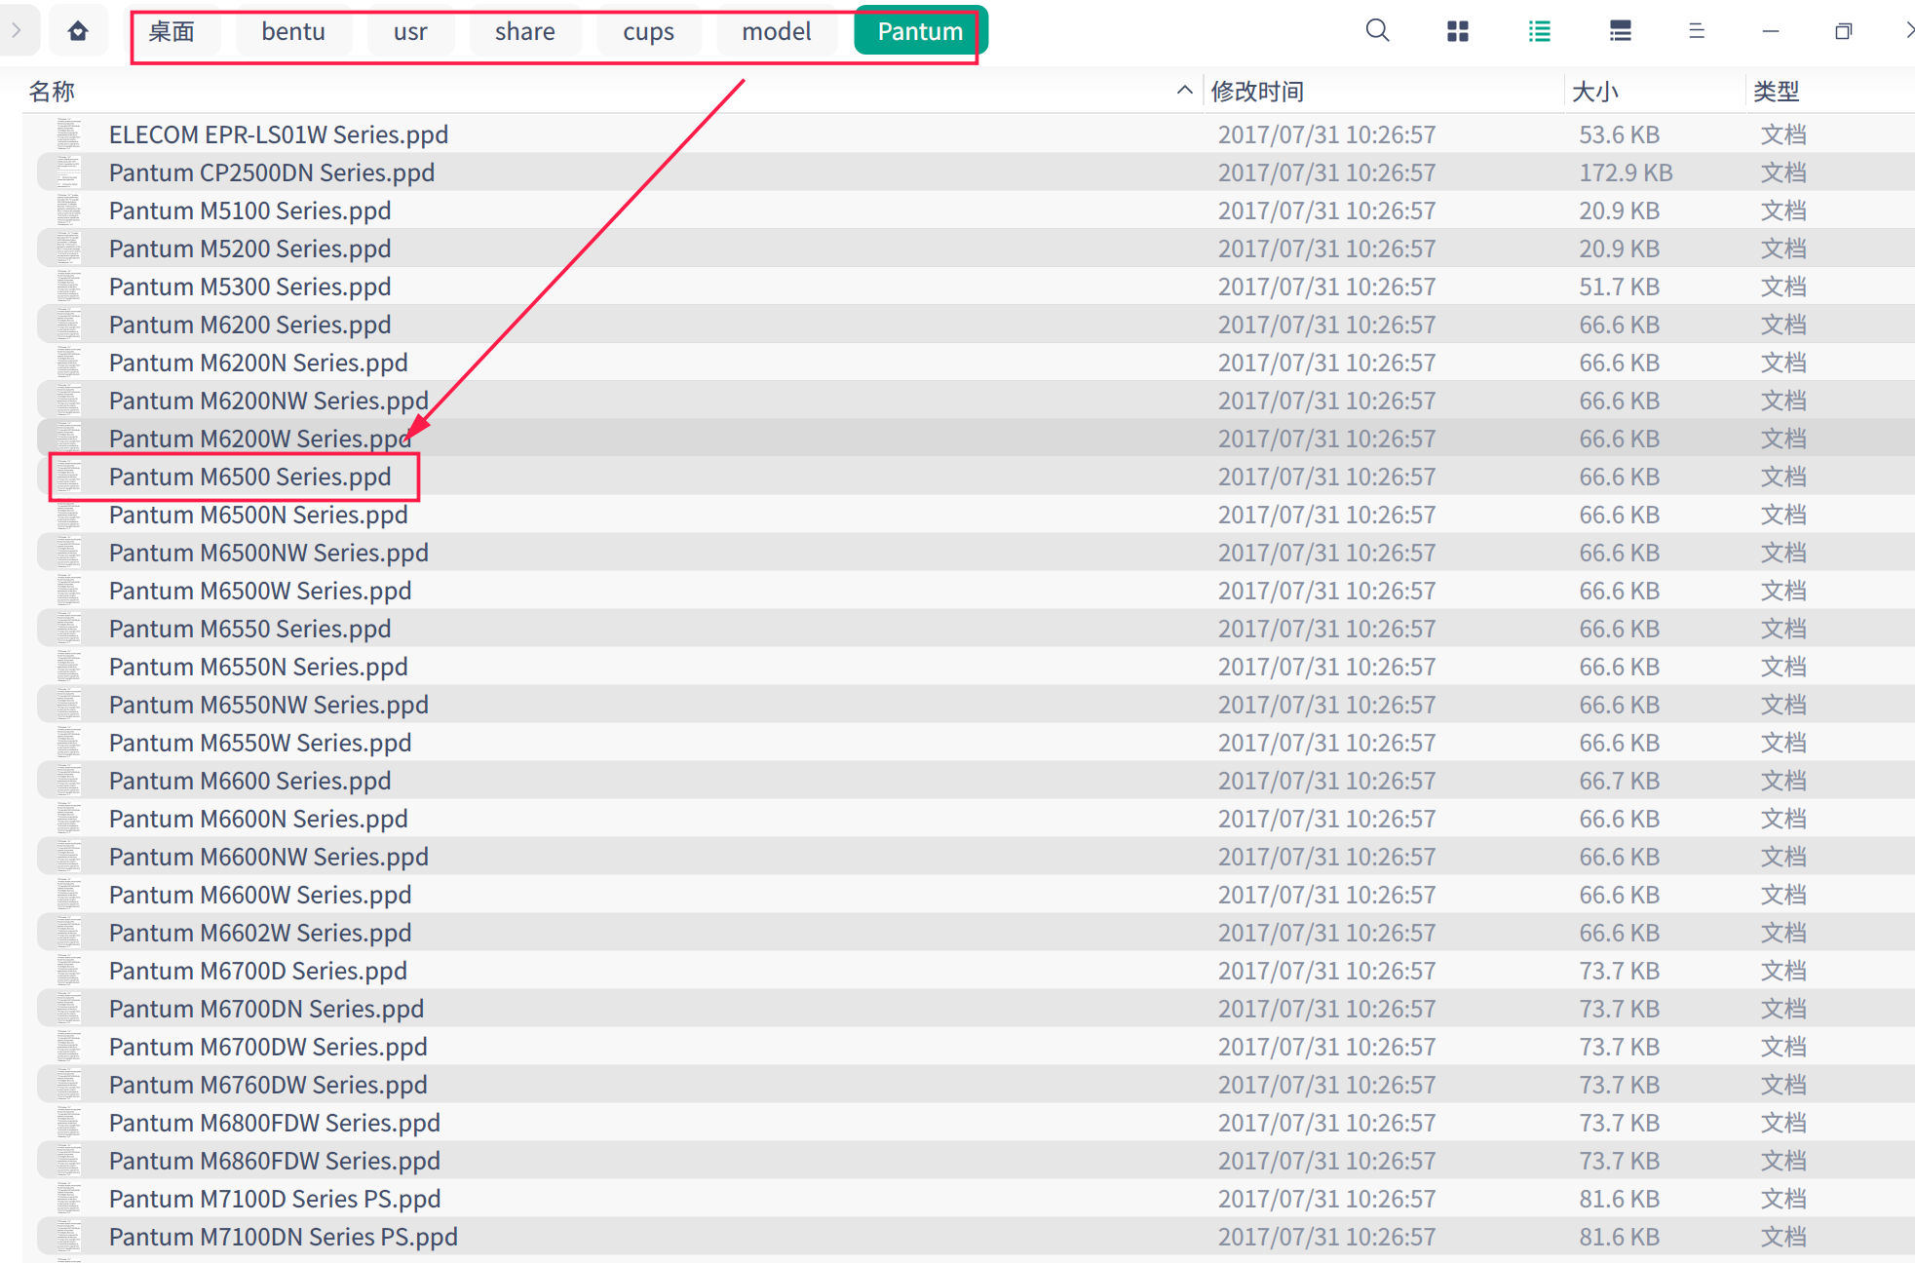The image size is (1915, 1263).
Task: Sort by 大小 column header
Action: (1595, 92)
